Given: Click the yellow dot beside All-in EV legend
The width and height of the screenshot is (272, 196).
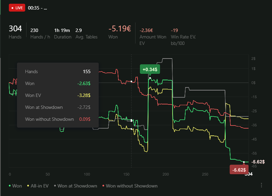Looking at the screenshot, I should coord(29,186).
